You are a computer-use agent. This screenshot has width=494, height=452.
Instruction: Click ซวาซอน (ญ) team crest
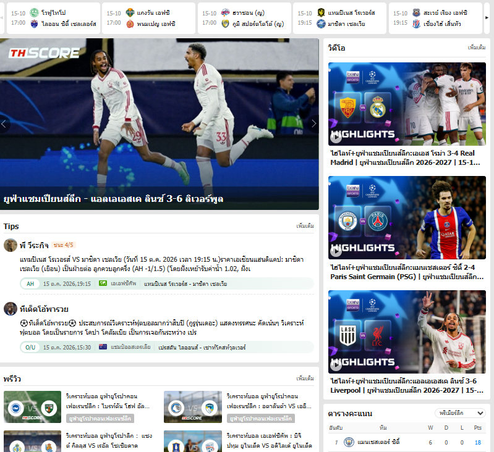(x=225, y=13)
